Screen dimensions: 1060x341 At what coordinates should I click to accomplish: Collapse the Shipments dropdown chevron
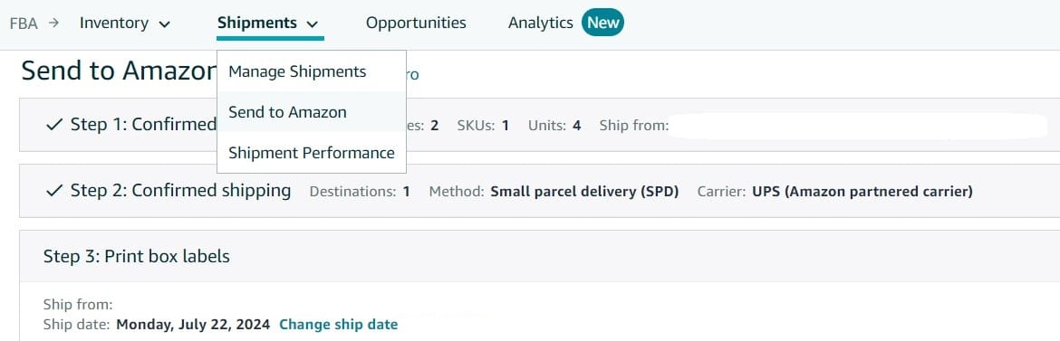312,24
